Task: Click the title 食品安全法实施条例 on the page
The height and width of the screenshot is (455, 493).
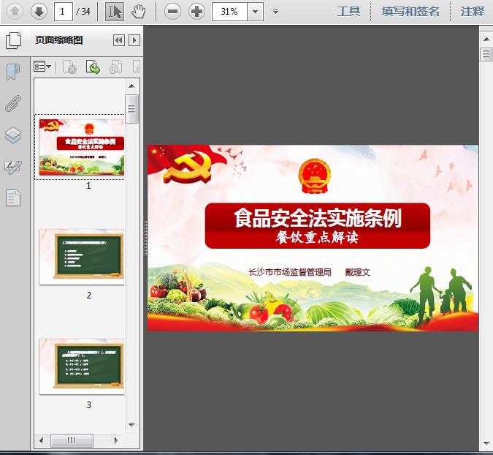Action: coord(318,217)
